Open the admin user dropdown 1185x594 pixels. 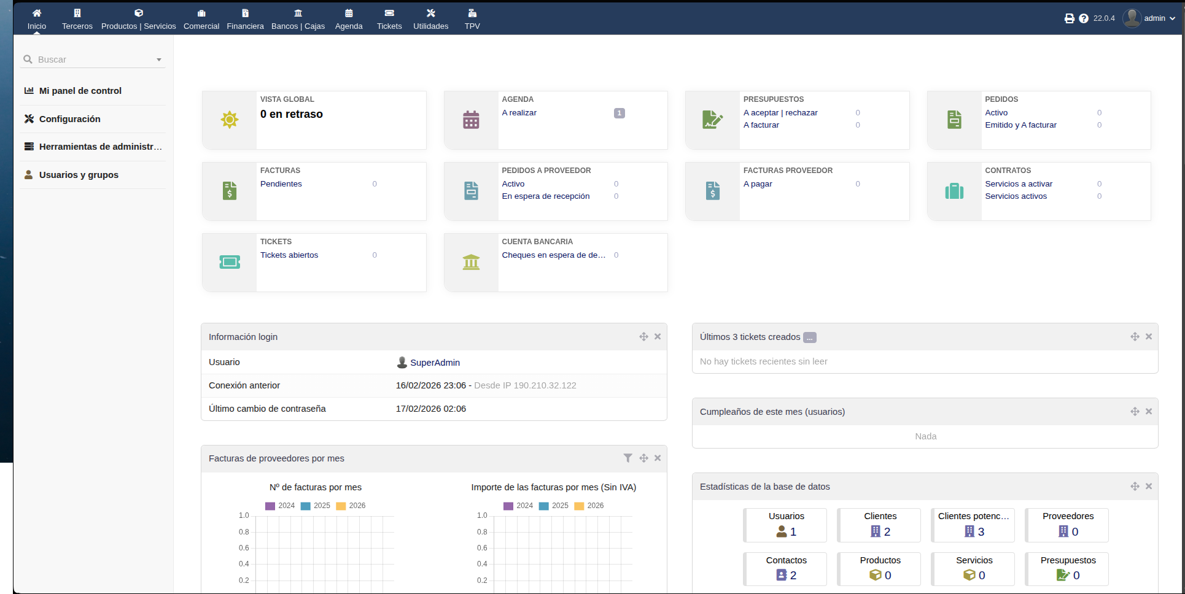tap(1159, 18)
